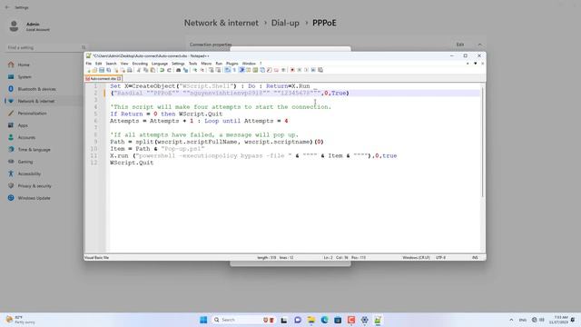581x327 pixels.
Task: Open File Explorer from the taskbar
Action: (310, 320)
